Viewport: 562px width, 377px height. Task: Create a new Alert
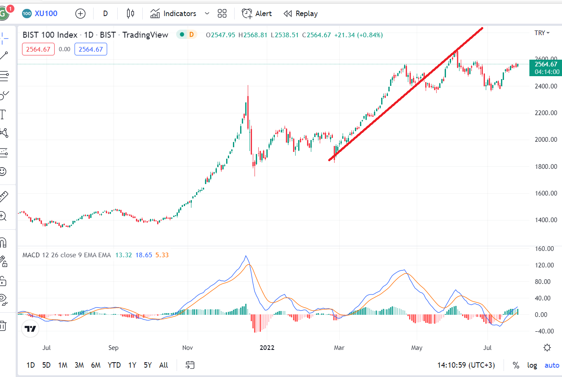tap(257, 14)
